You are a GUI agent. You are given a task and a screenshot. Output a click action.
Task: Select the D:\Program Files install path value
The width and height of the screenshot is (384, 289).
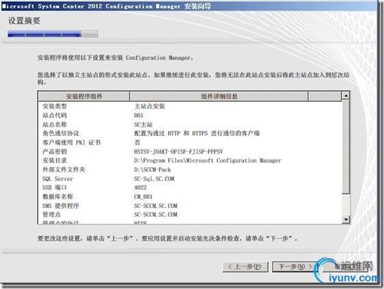[208, 161]
